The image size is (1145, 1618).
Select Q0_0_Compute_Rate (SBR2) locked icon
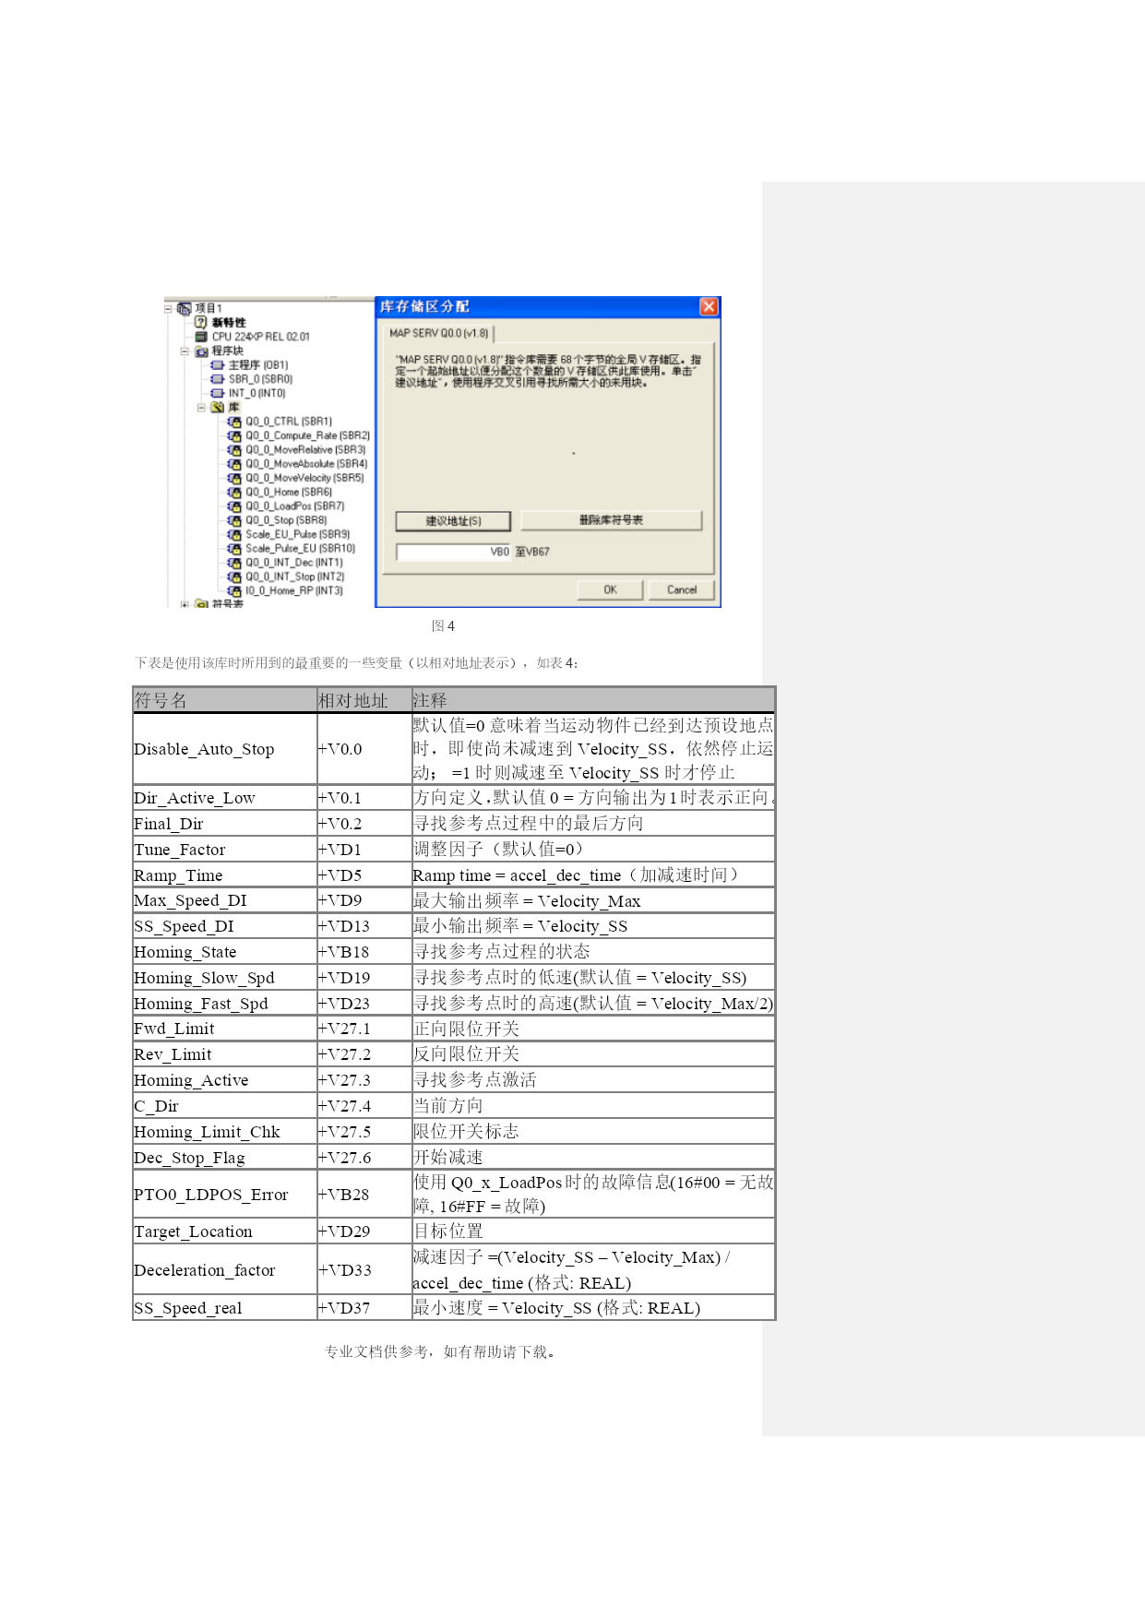(234, 435)
